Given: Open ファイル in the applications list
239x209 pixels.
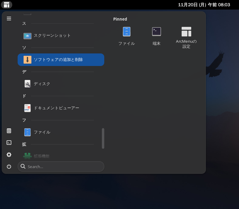Looking at the screenshot, I should pos(61,132).
